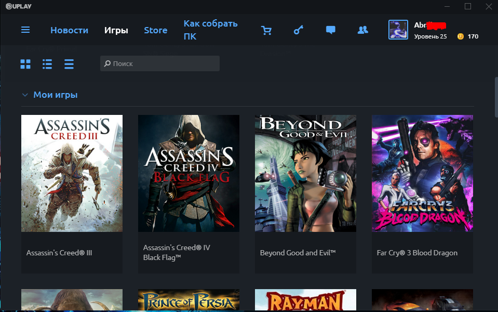
Task: Minimize the Uplay window
Action: point(447,6)
